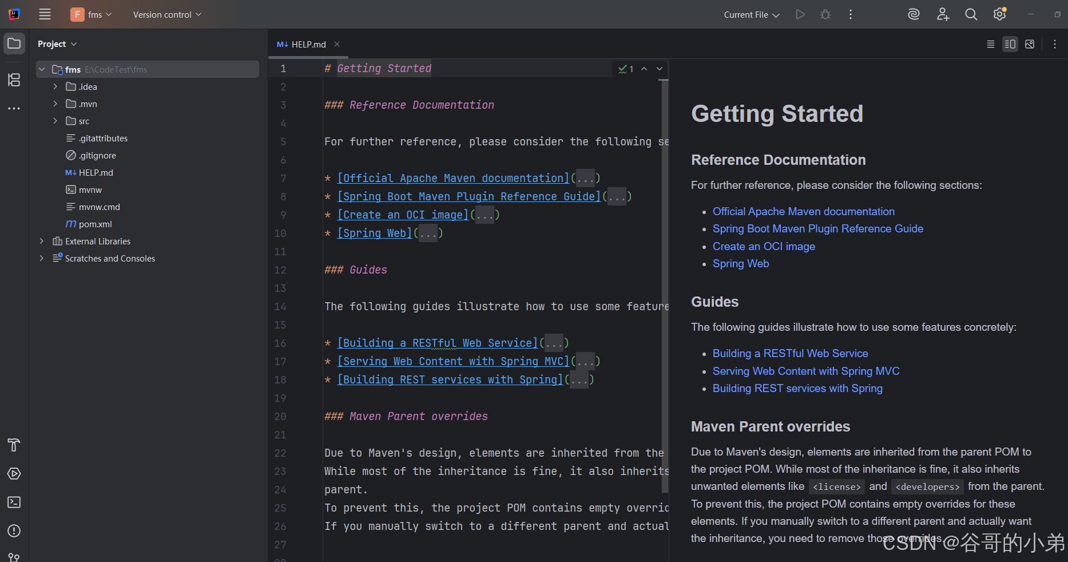Click the editor vertical scrollbar
Screen dimensions: 1068x562
click(x=665, y=286)
